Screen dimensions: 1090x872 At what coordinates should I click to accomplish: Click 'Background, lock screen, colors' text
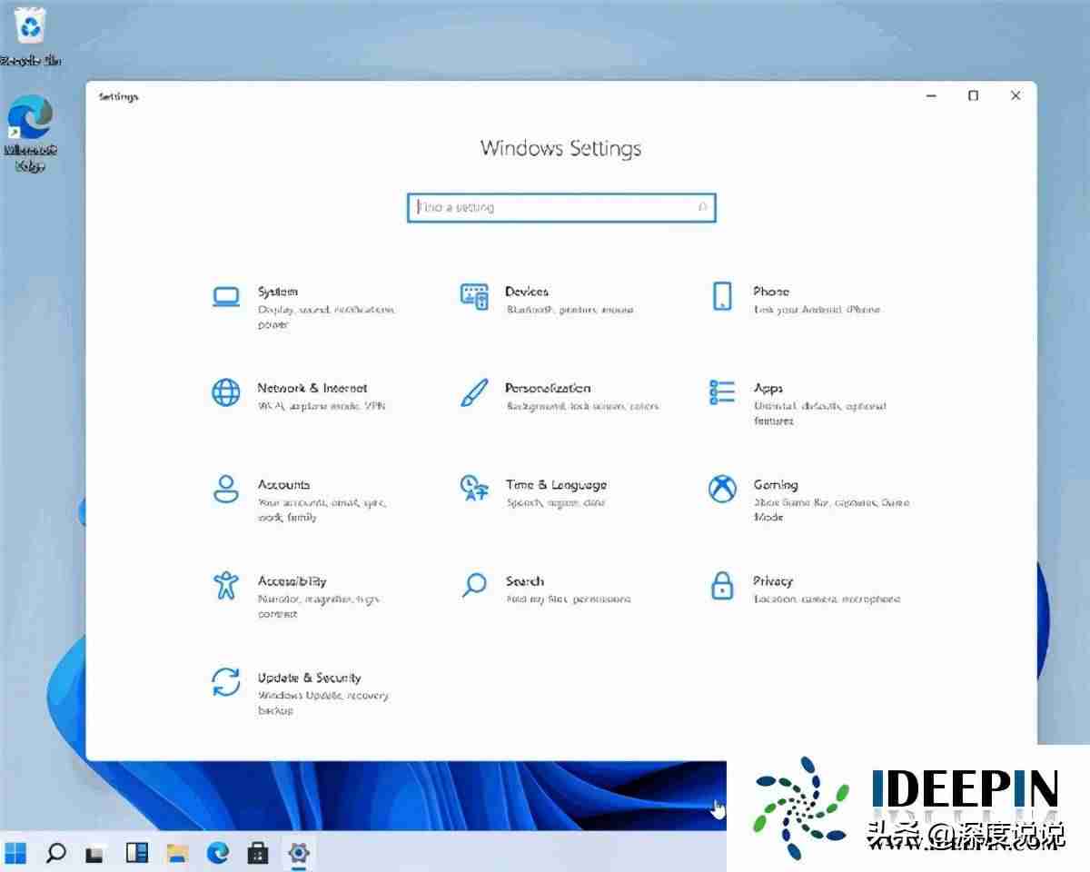click(x=582, y=406)
